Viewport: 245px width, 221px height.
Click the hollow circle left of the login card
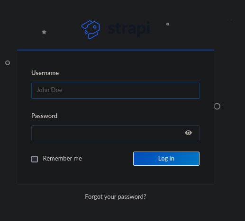8,63
